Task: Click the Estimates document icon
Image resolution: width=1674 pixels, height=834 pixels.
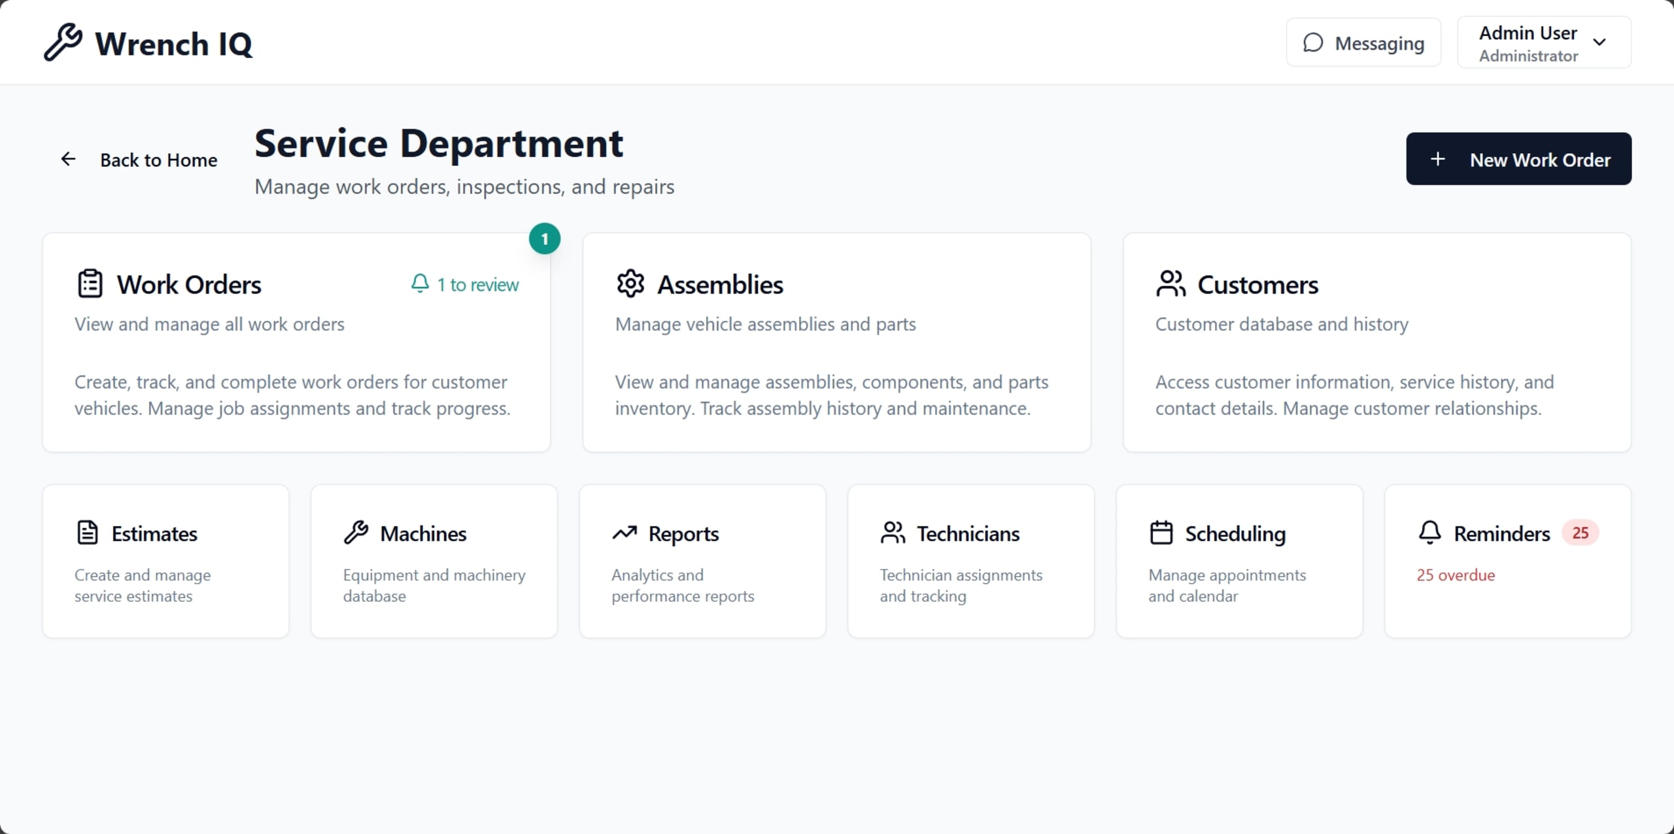Action: click(x=88, y=533)
